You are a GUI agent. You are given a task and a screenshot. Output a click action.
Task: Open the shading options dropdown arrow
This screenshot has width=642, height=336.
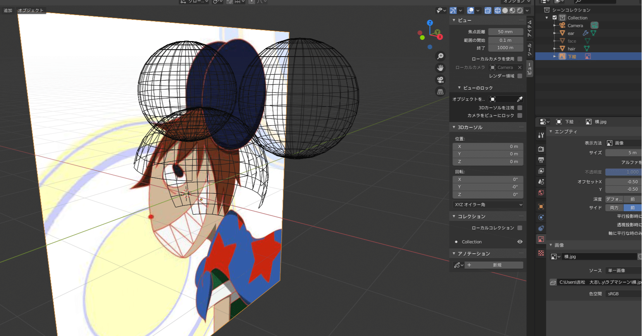(x=527, y=10)
